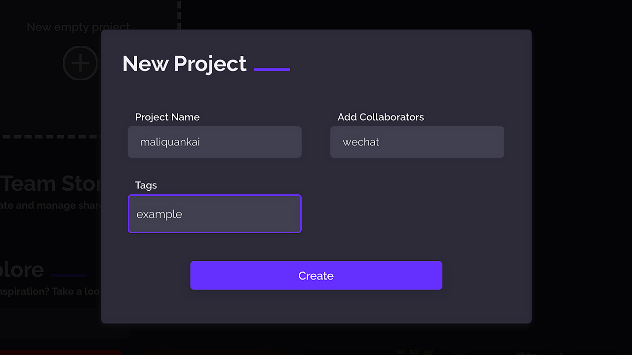
Task: Place cursor after the word "example"
Action: point(183,214)
